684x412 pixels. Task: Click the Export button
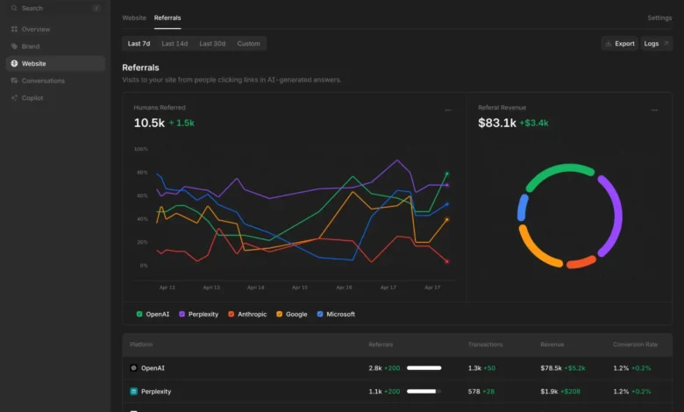tap(619, 43)
